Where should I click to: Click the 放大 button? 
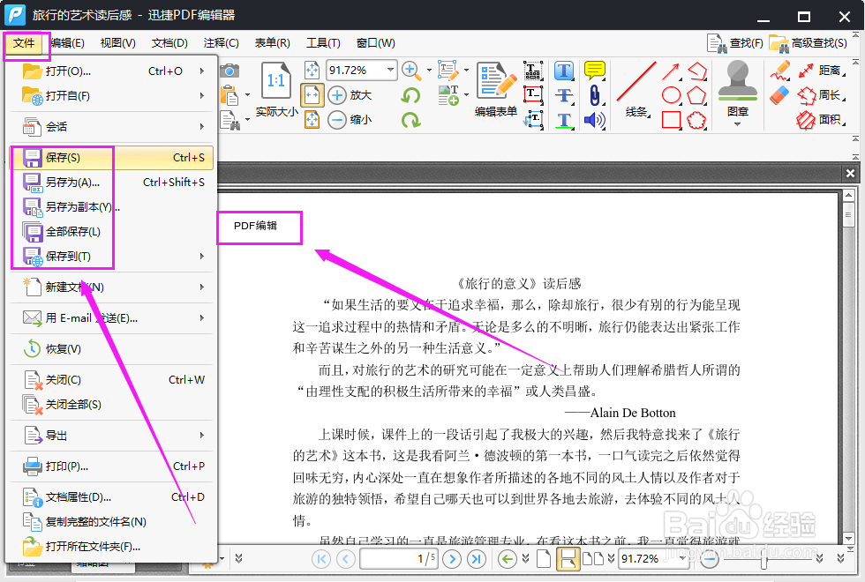[x=350, y=95]
